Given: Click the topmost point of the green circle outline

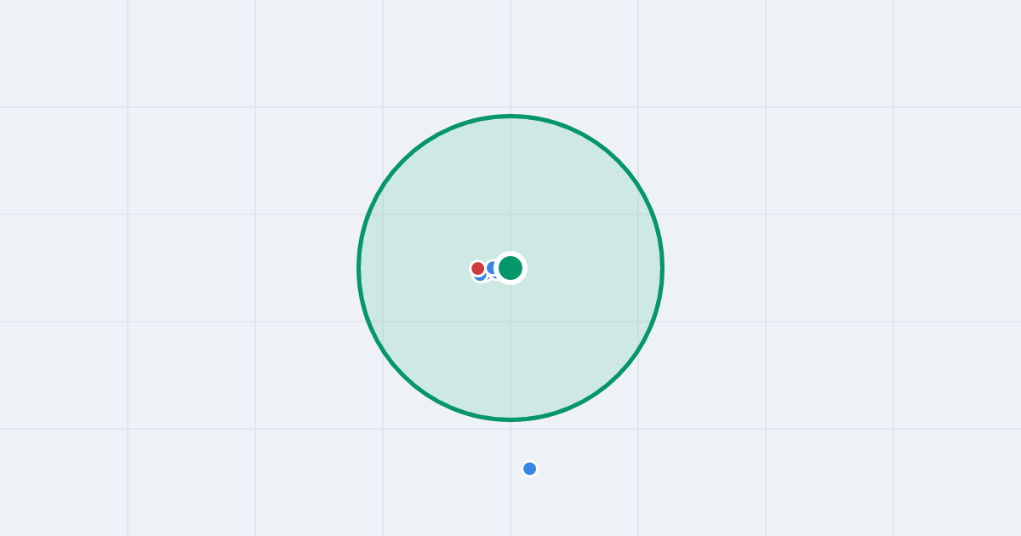Looking at the screenshot, I should coord(510,116).
